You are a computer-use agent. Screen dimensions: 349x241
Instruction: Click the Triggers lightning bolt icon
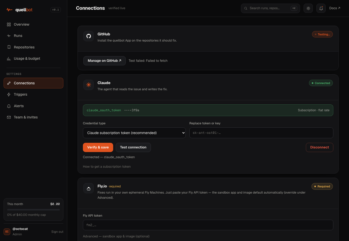(9, 94)
